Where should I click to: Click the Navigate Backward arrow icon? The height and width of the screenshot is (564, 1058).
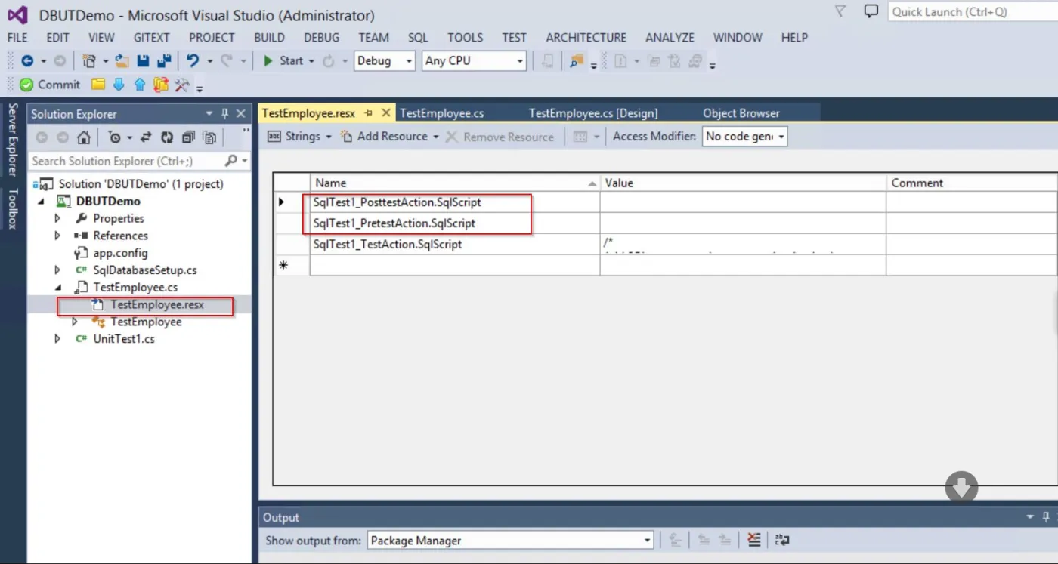pos(27,61)
